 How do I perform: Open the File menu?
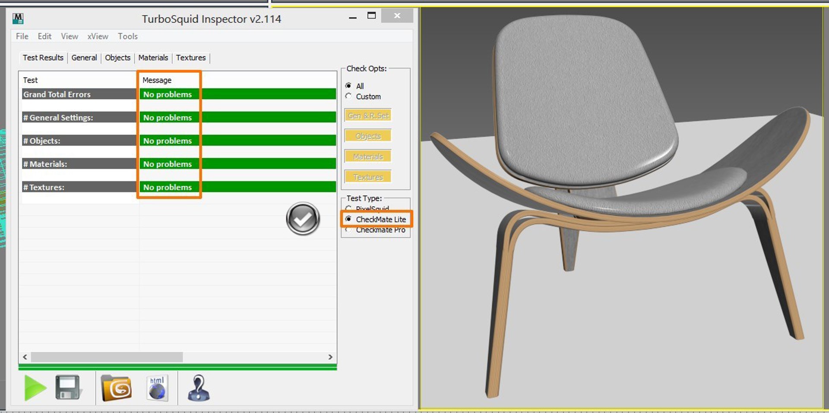pos(22,36)
